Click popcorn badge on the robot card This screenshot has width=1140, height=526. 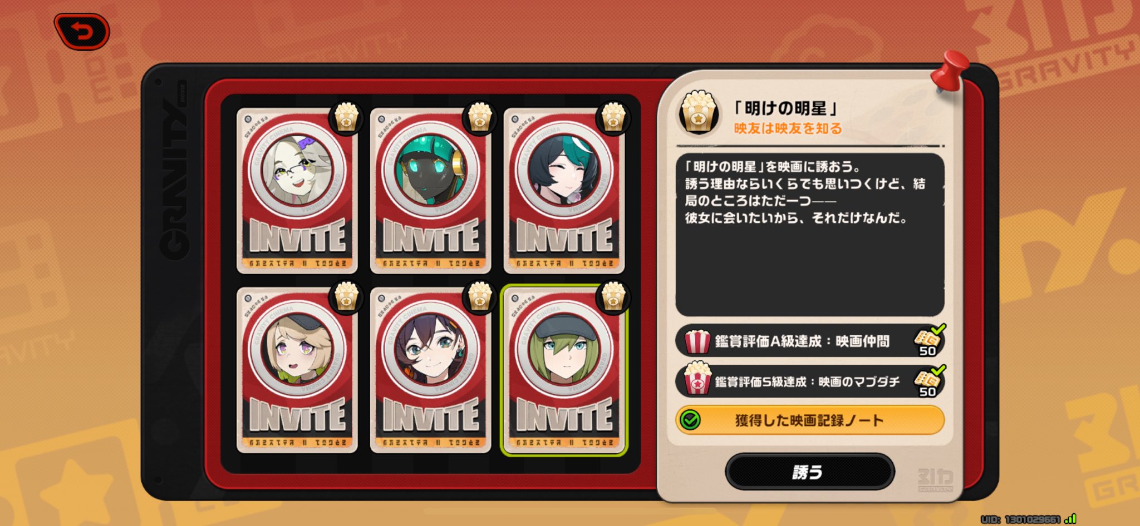point(479,118)
